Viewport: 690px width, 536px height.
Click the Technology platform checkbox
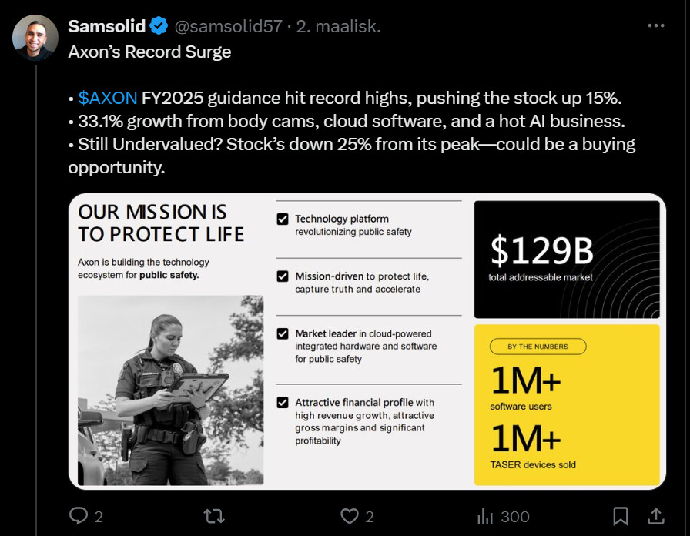pyautogui.click(x=283, y=219)
